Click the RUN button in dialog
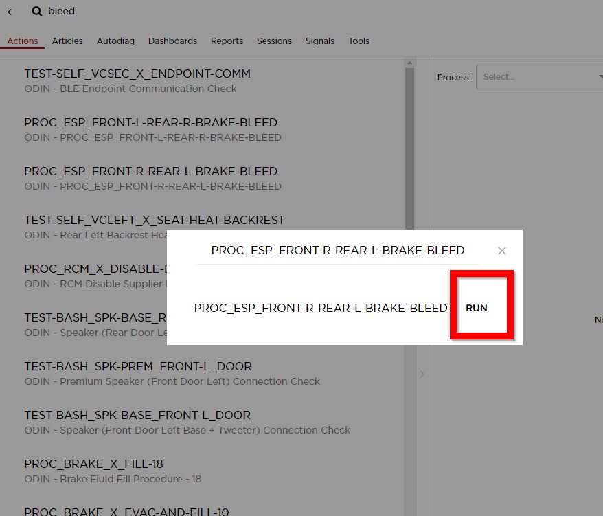This screenshot has height=516, width=603. coord(477,308)
